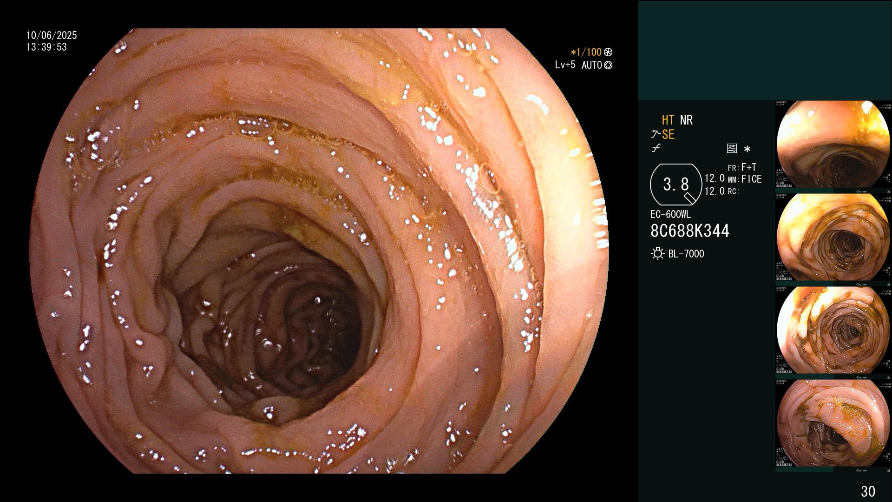892x502 pixels.
Task: Click the shutter speed icon beside *1/100
Action: [608, 52]
